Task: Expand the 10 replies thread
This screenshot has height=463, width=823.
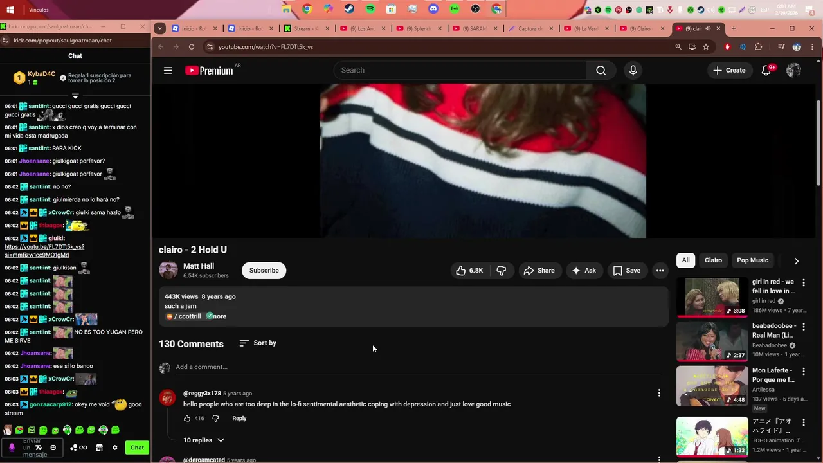Action: tap(204, 440)
